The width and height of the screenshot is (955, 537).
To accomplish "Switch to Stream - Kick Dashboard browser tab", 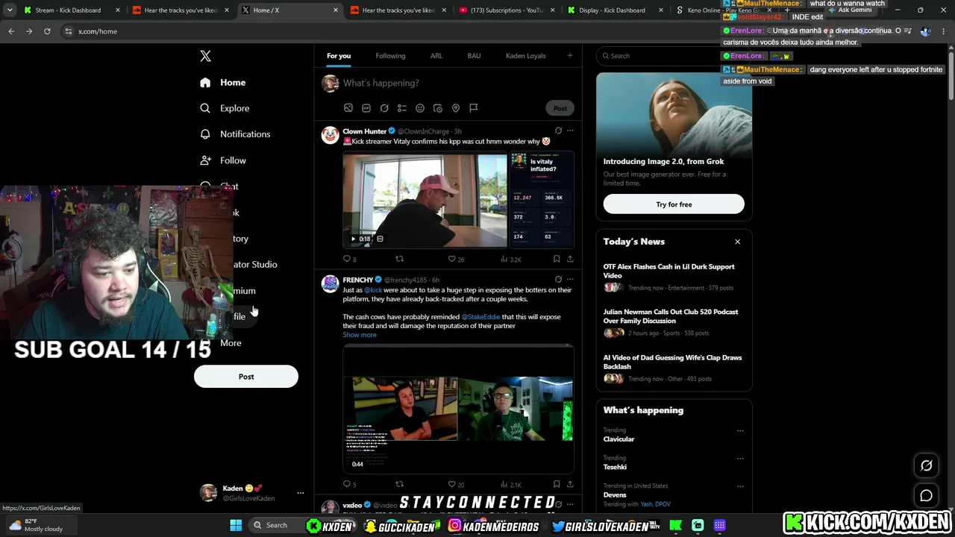I will click(72, 10).
